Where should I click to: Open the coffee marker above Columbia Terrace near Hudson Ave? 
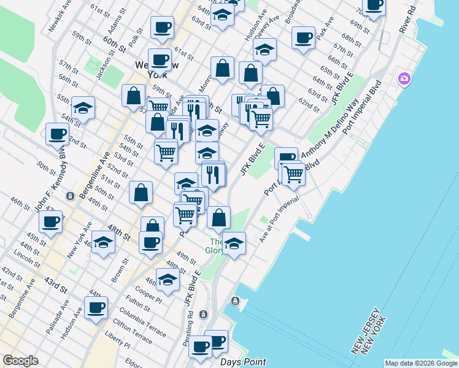coord(96,310)
